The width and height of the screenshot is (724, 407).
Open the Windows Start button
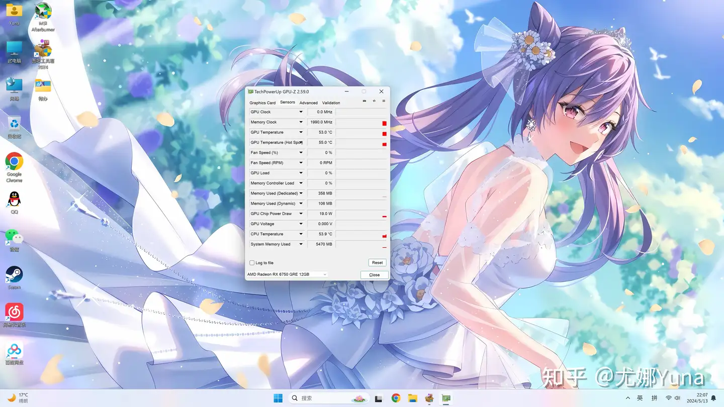pos(278,398)
